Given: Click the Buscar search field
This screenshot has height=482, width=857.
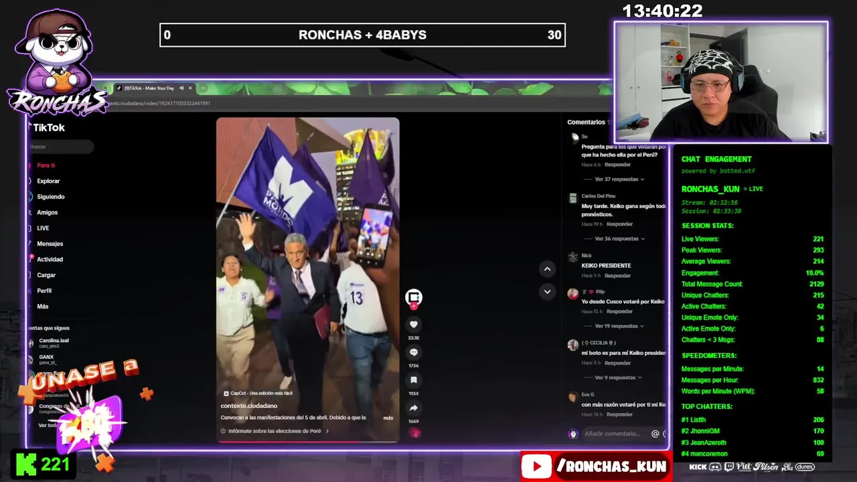Looking at the screenshot, I should tap(60, 146).
